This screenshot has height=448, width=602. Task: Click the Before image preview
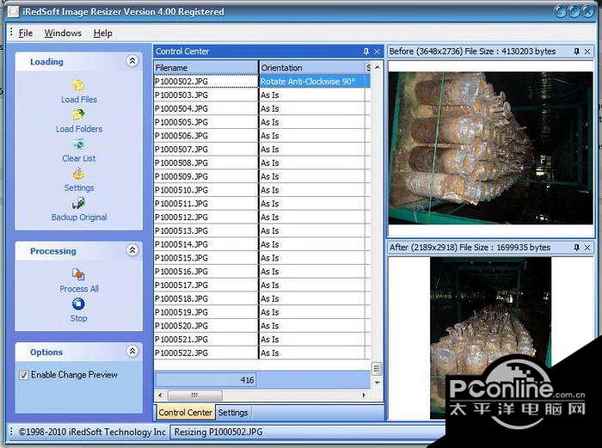tap(491, 148)
